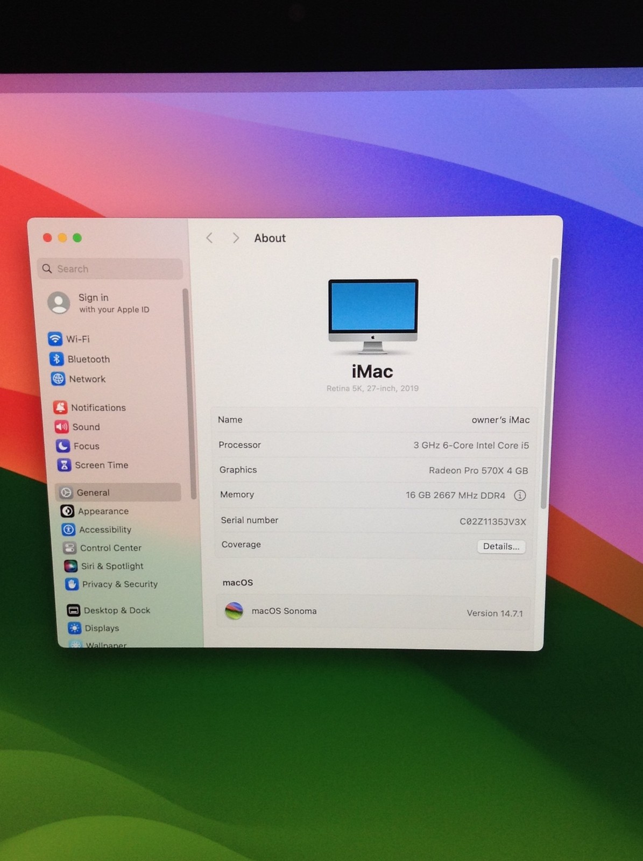643x861 pixels.
Task: Open the Screen Time hourglass icon
Action: tap(64, 465)
